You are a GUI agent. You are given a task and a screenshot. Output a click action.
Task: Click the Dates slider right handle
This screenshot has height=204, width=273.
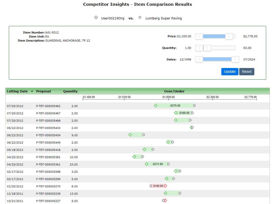[x=235, y=59]
